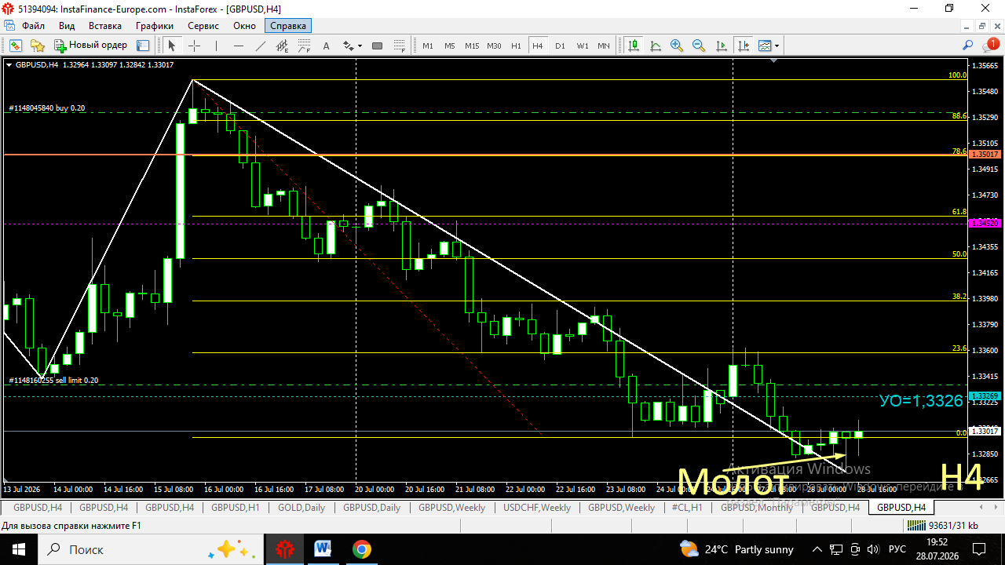Select the rectangle shape tool
This screenshot has height=565, width=1005.
tap(377, 46)
